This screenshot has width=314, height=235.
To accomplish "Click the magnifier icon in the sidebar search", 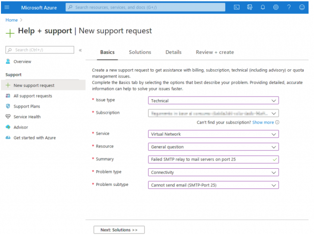I will coord(10,50).
